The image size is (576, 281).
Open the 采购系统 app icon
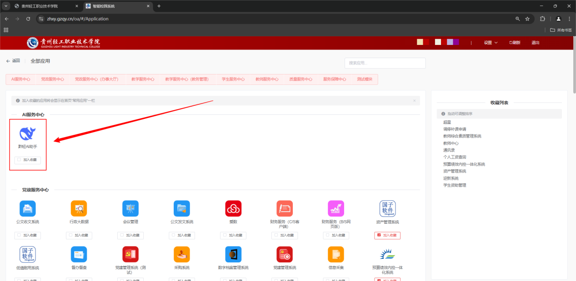tap(182, 254)
